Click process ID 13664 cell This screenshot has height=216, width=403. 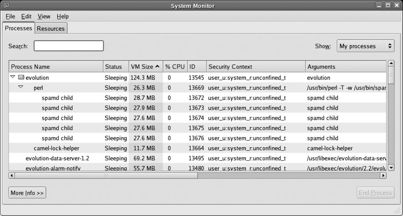(196, 148)
